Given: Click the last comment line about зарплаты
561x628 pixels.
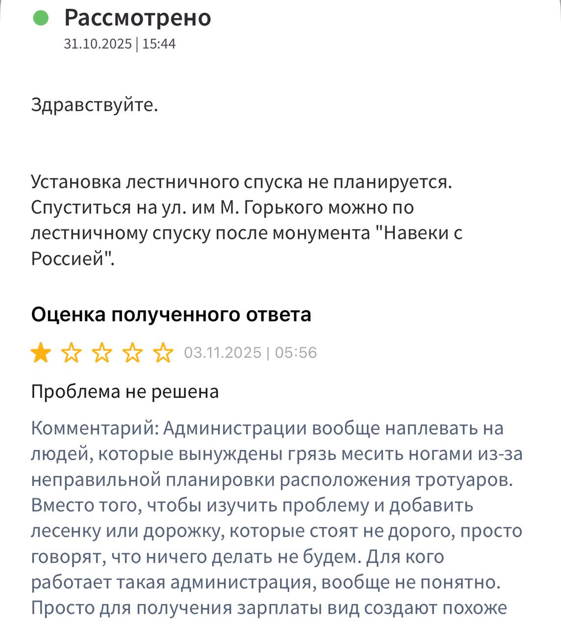Looking at the screenshot, I should pos(268,608).
